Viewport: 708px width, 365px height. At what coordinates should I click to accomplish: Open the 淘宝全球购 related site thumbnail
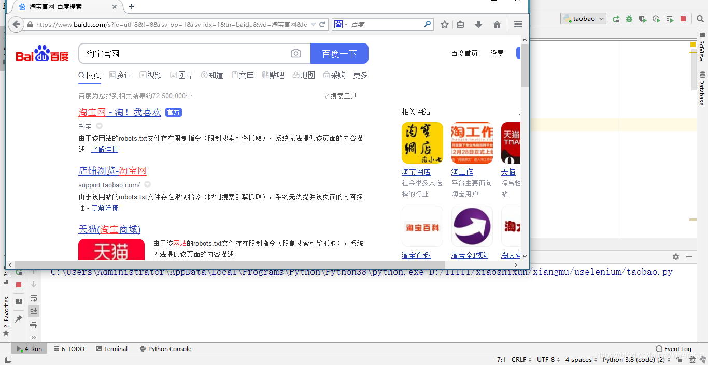pos(472,226)
